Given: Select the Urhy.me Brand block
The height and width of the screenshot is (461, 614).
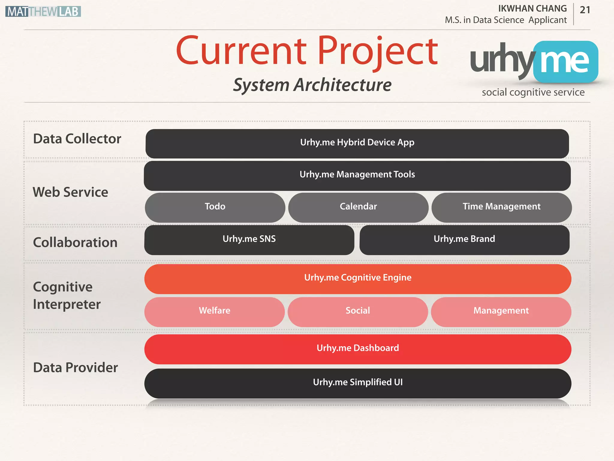Looking at the screenshot, I should [x=464, y=240].
